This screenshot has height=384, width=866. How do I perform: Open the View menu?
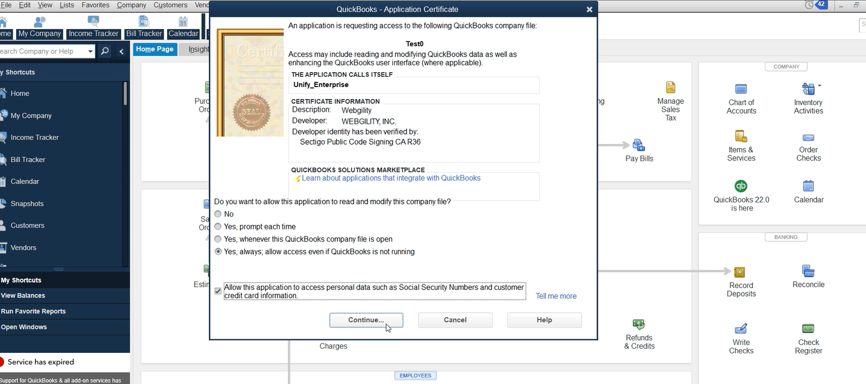point(45,5)
